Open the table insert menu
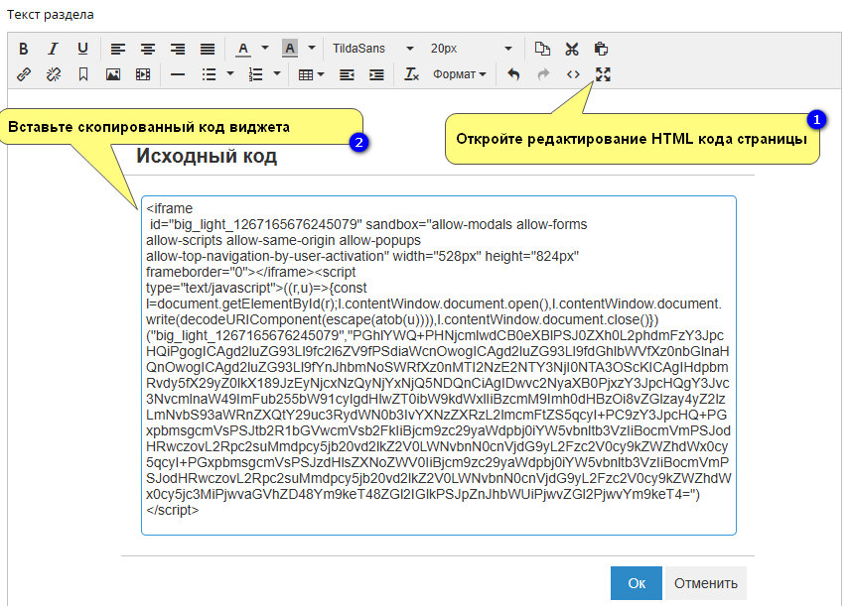Screen dimensions: 852x606 (x=311, y=74)
